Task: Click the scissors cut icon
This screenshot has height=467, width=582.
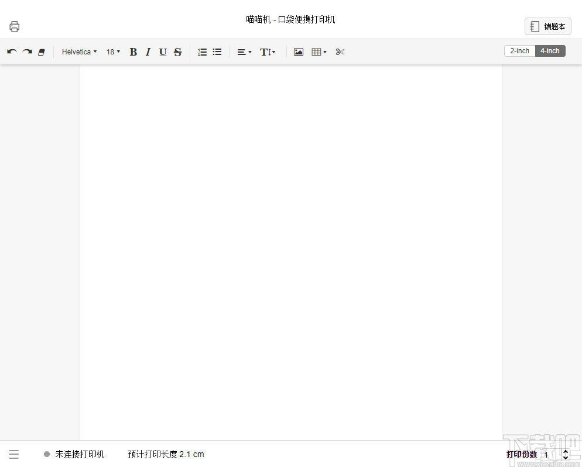Action: click(x=340, y=51)
